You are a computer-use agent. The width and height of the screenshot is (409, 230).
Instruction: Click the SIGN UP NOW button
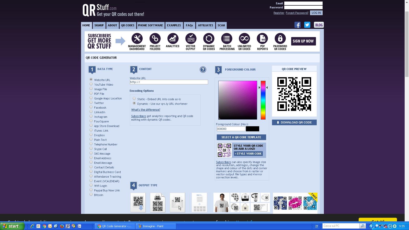click(303, 41)
